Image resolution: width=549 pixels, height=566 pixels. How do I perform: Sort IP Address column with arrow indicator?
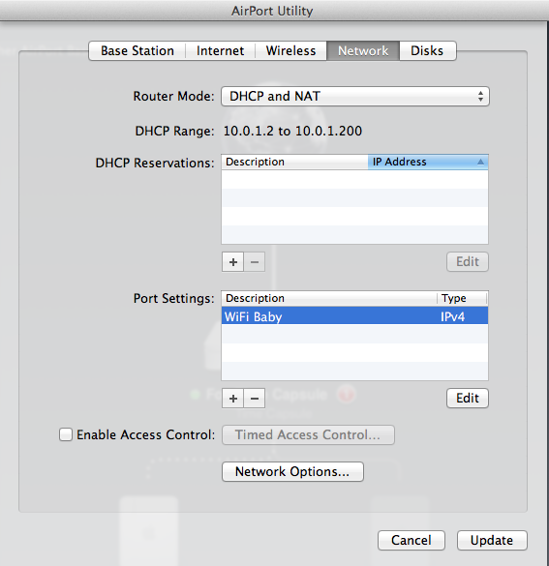(x=428, y=162)
